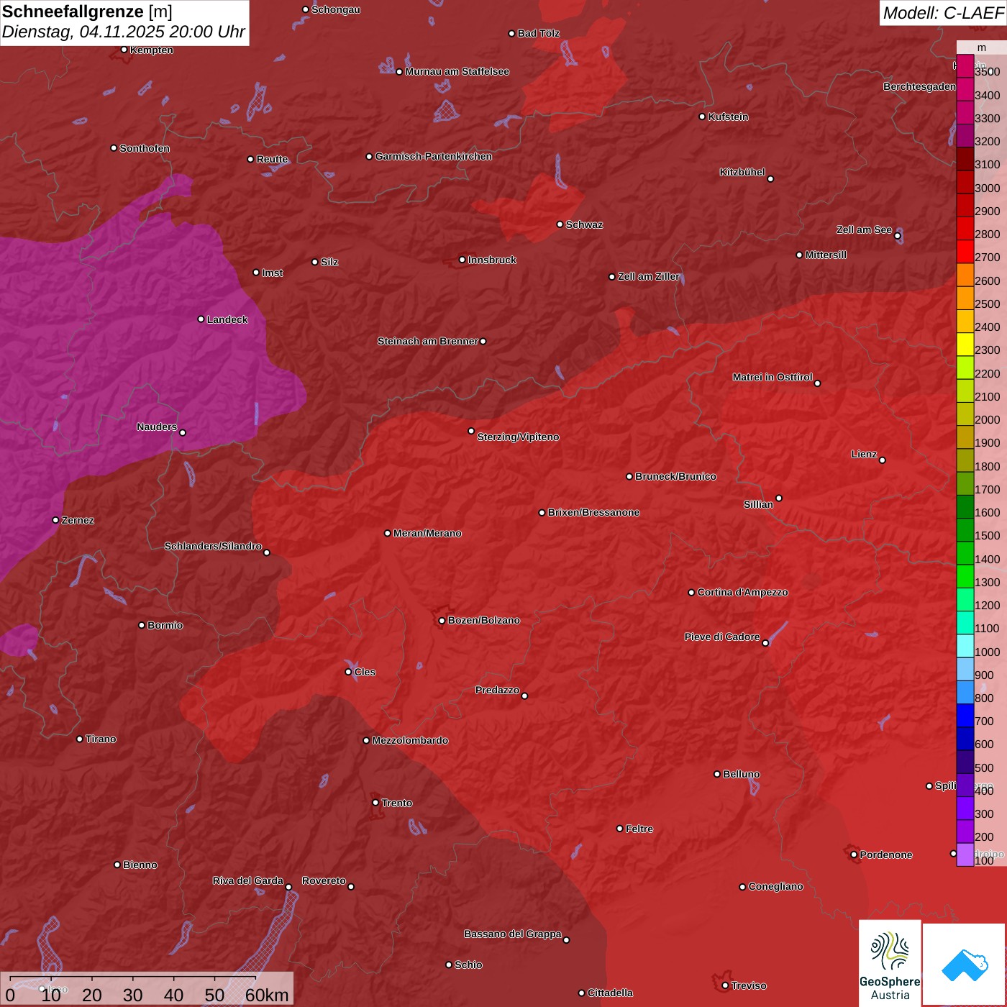This screenshot has height=1007, width=1007.
Task: Click the Cittadella label
Action: pyautogui.click(x=611, y=993)
